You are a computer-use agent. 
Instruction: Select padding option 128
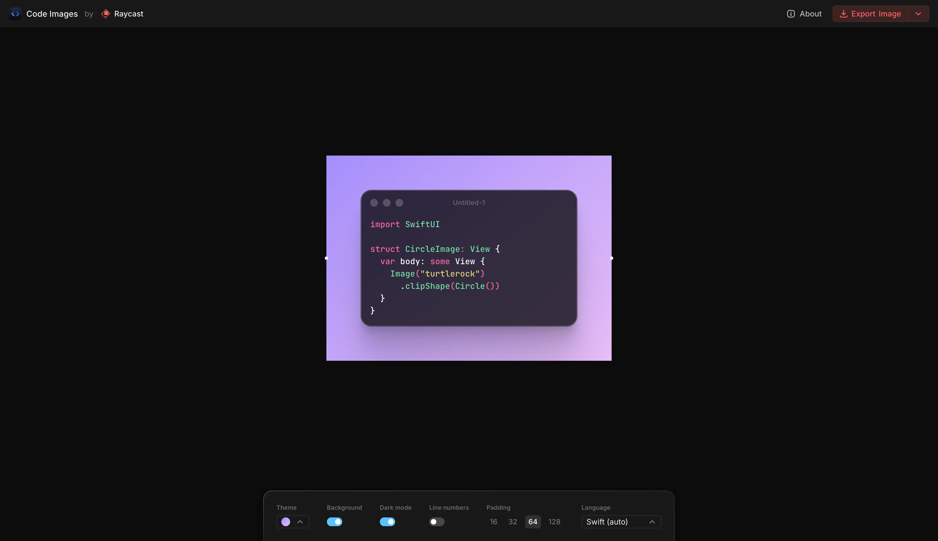(554, 522)
